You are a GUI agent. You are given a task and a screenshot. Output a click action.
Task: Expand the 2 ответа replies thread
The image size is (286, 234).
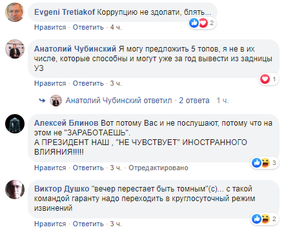(x=194, y=101)
